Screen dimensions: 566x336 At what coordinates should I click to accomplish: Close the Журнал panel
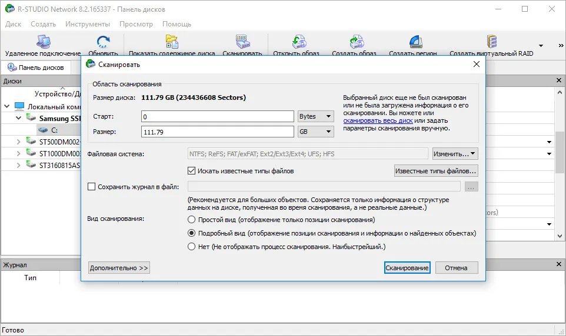click(x=559, y=264)
